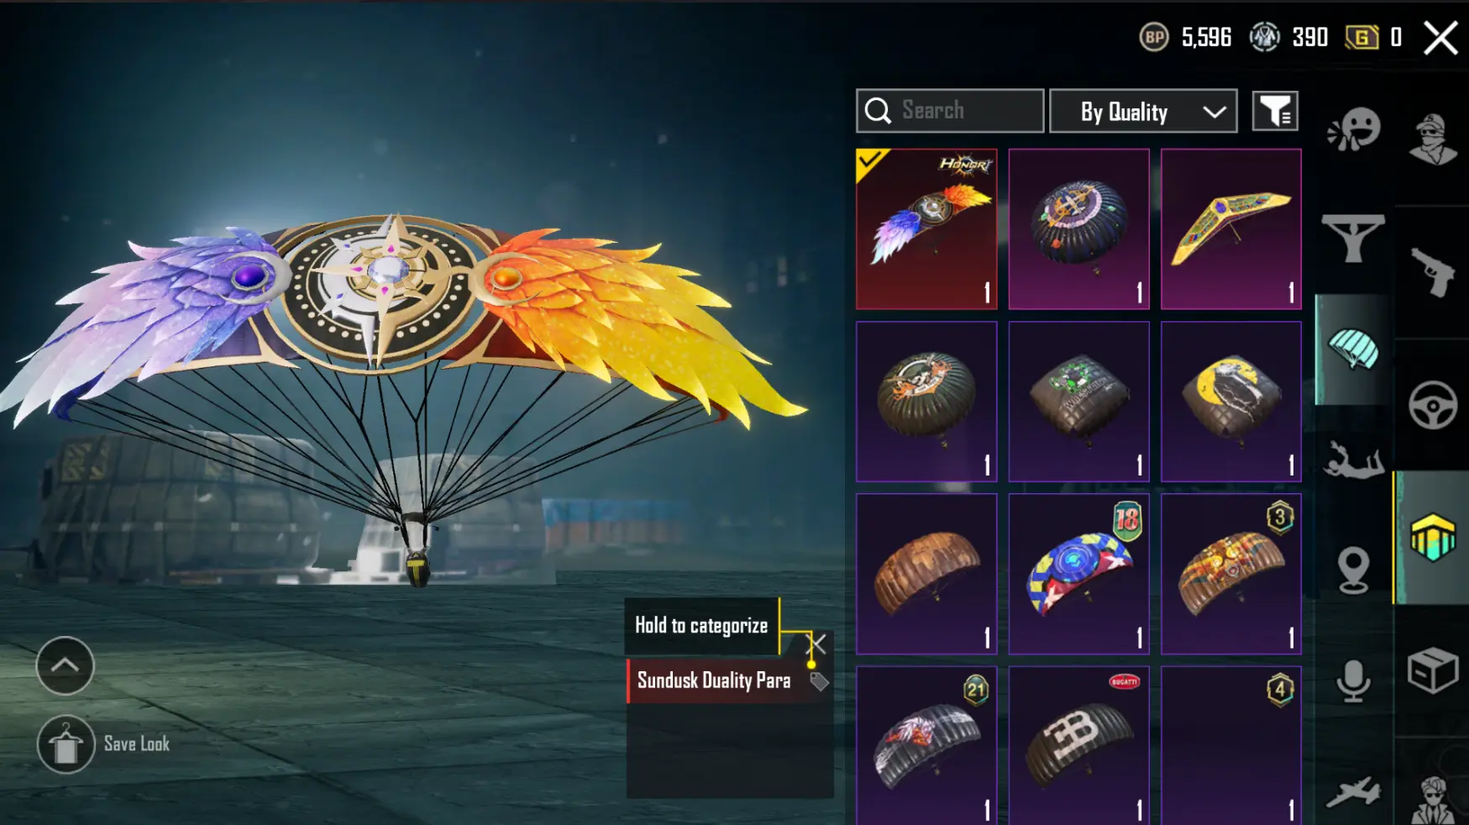This screenshot has width=1469, height=825.
Task: Dismiss the Hold to categorize tooltip
Action: pyautogui.click(x=816, y=644)
